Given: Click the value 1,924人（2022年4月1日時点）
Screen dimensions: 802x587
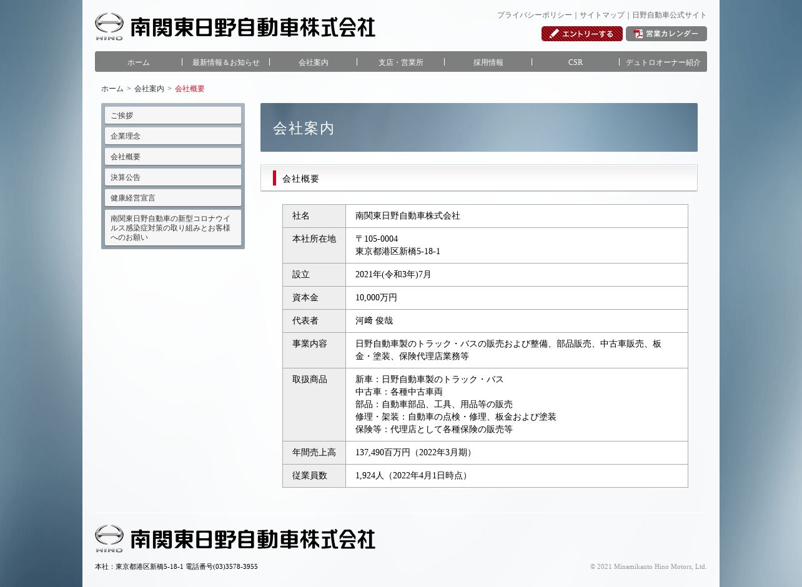Looking at the screenshot, I should (413, 476).
